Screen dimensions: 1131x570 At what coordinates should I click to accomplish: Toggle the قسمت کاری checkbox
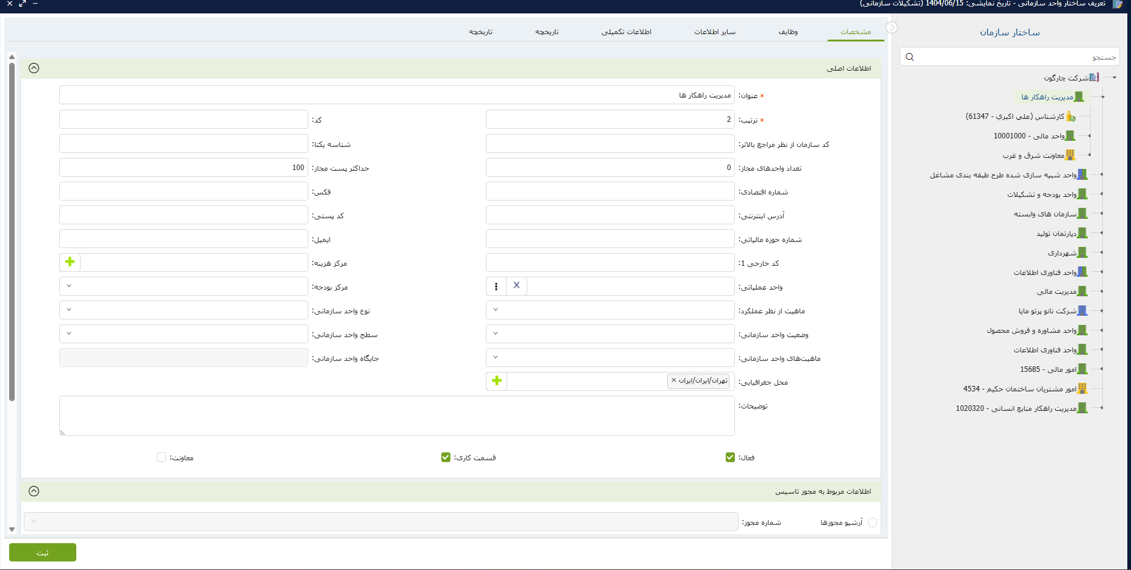click(x=446, y=457)
